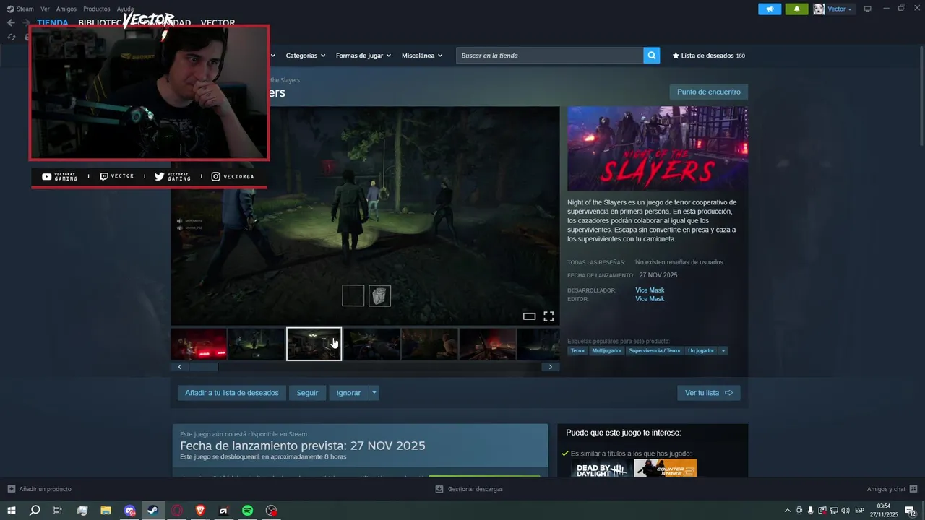925x520 pixels.
Task: Open Punto de encuentro community hub
Action: 709,92
